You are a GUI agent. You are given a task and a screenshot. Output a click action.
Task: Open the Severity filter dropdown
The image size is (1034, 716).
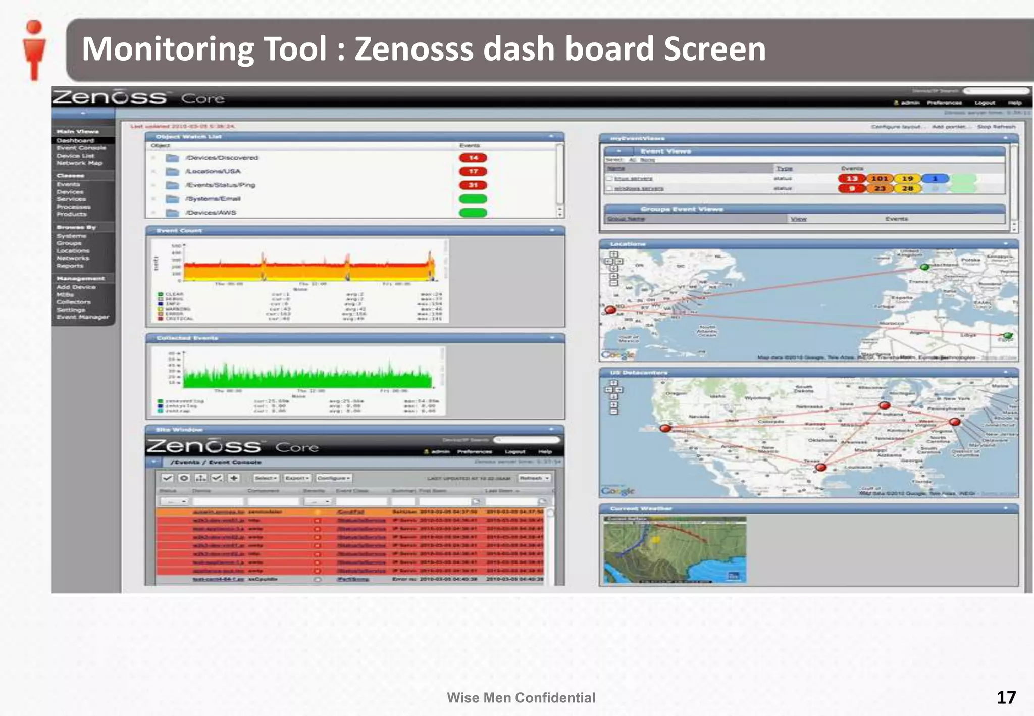tap(319, 501)
